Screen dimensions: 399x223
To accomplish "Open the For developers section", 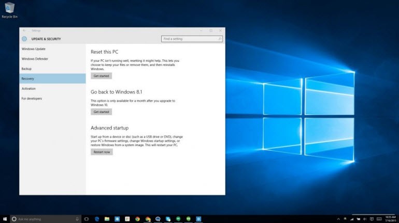I will [x=32, y=98].
